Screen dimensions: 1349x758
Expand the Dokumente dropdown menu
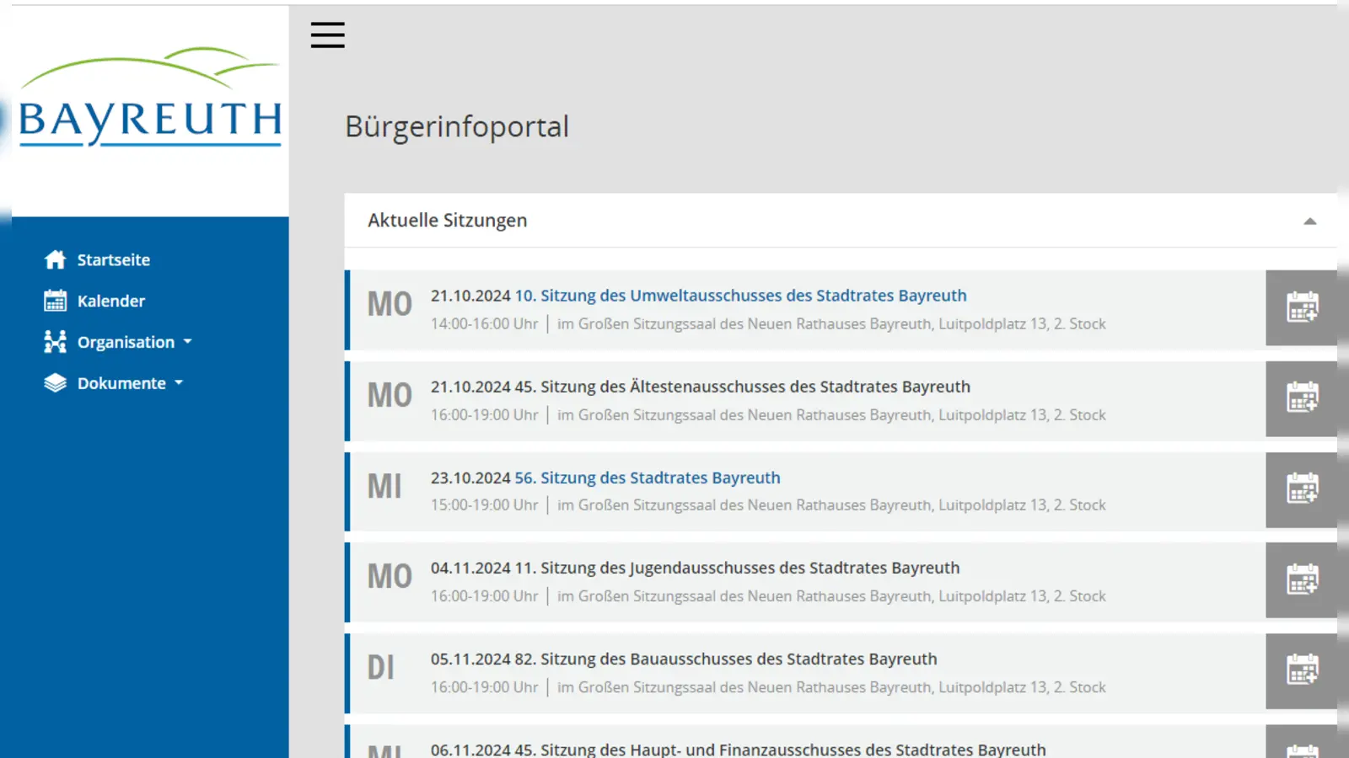tap(179, 383)
